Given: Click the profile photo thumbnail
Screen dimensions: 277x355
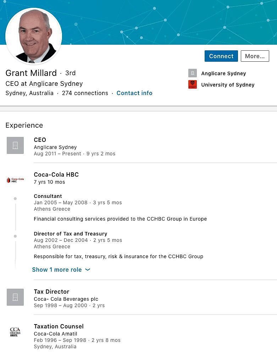Looking at the screenshot, I should point(34,37).
